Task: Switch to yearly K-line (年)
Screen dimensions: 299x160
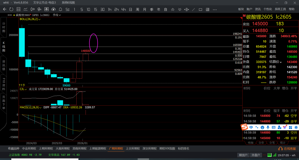Action: [x=158, y=9]
